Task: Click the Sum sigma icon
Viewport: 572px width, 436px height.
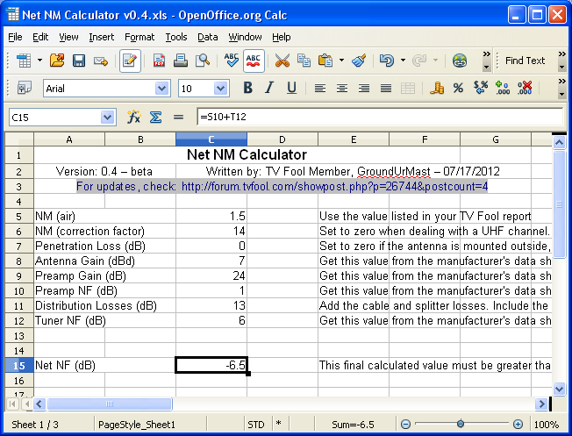Action: (155, 117)
